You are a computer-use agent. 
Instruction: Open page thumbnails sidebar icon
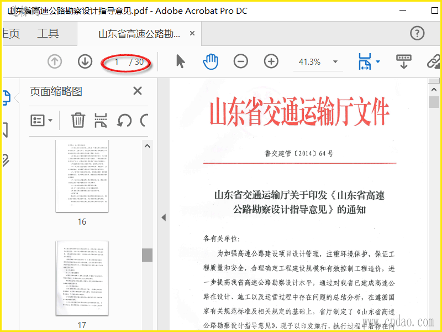point(6,98)
